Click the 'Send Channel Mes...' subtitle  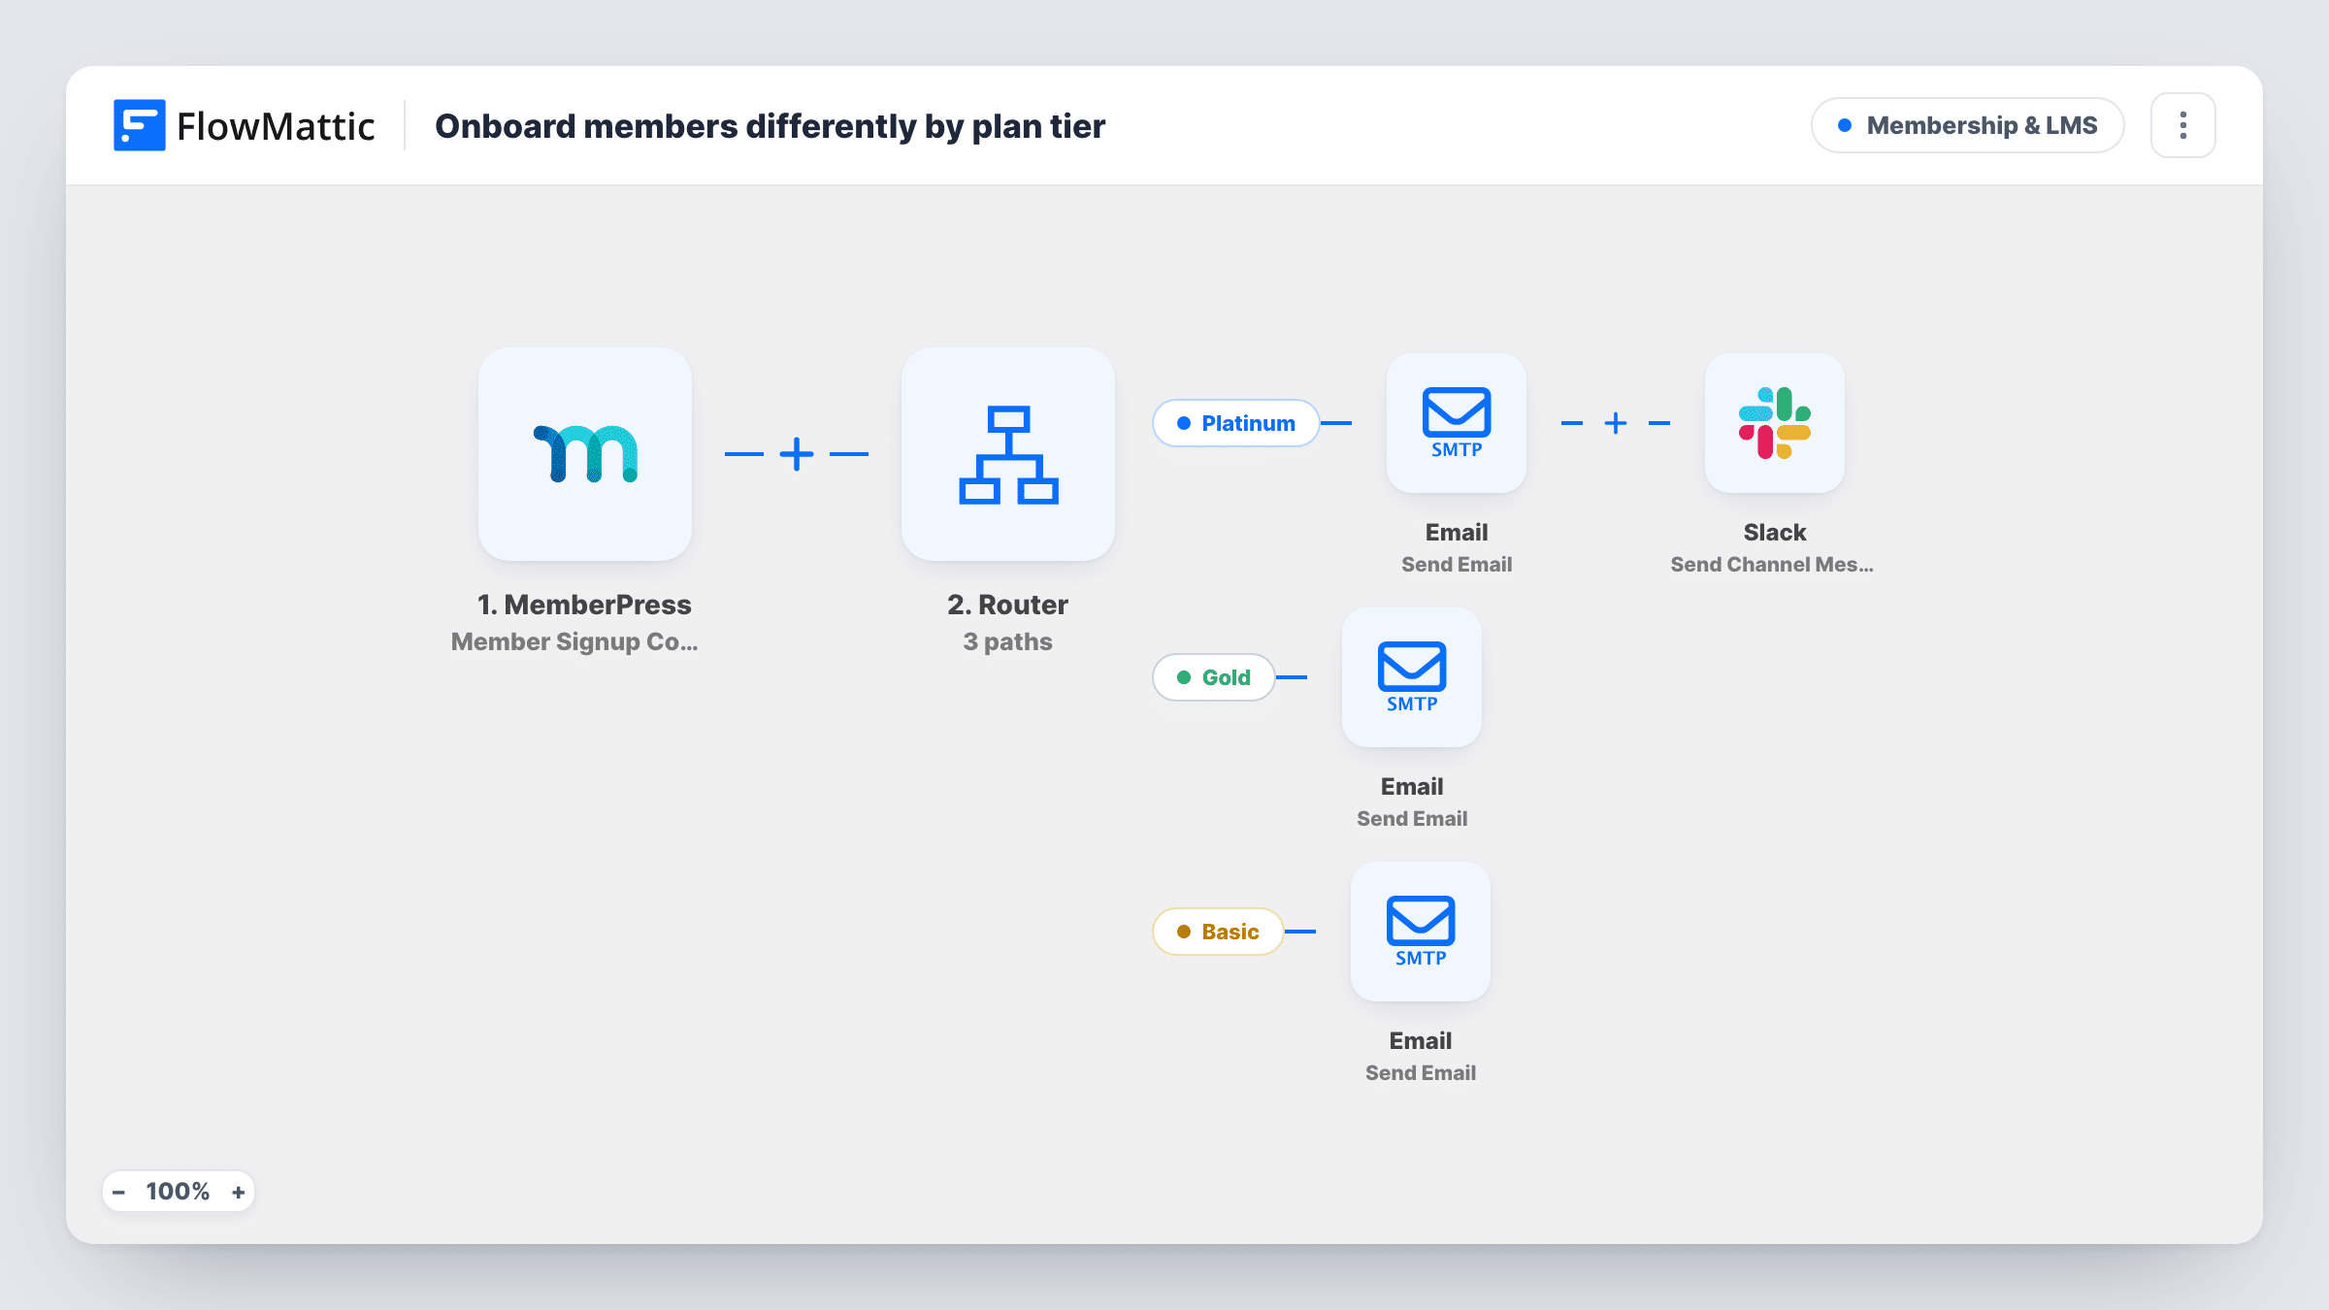[x=1772, y=564]
